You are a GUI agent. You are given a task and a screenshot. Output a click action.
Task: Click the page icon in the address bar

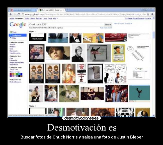(x=23, y=14)
